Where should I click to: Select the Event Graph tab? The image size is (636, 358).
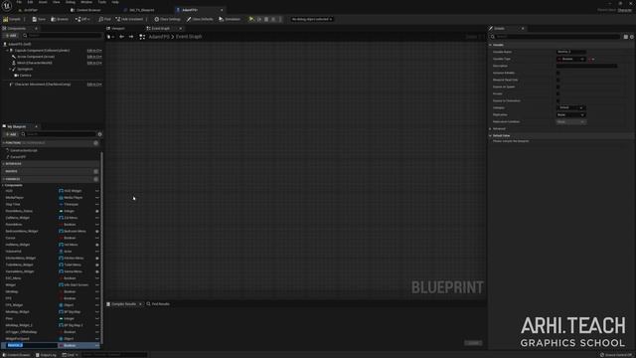click(161, 29)
